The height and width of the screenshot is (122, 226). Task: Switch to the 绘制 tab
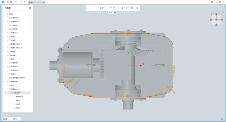click(x=110, y=12)
